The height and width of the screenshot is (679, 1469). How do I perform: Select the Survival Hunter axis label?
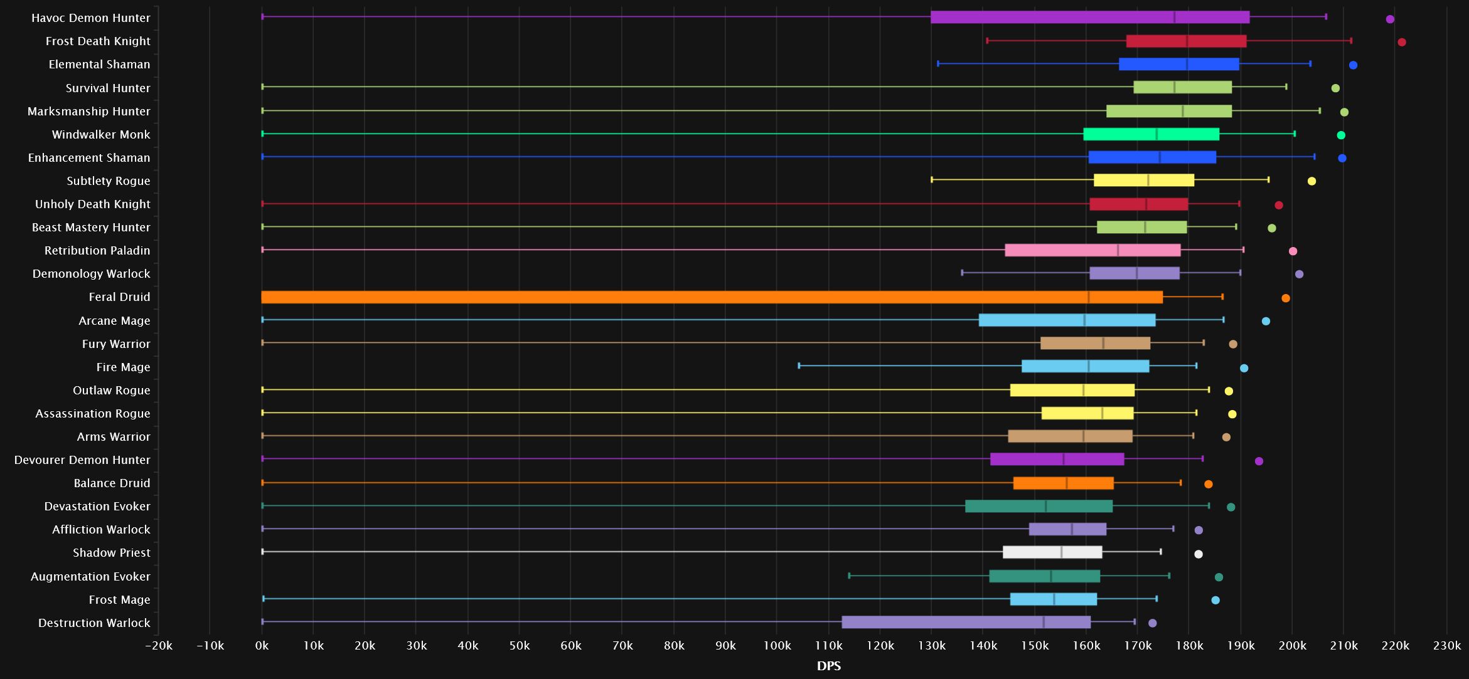click(108, 88)
